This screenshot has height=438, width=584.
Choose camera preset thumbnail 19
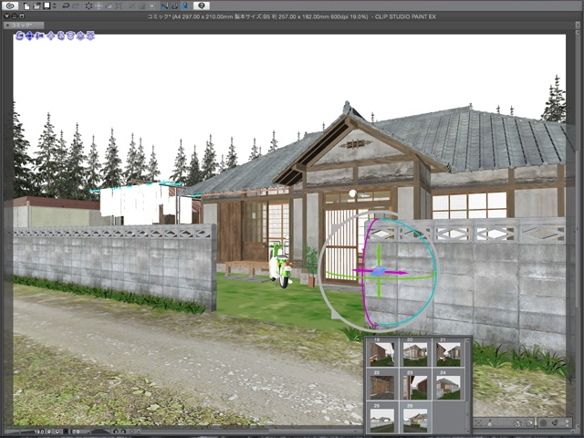coord(381,352)
